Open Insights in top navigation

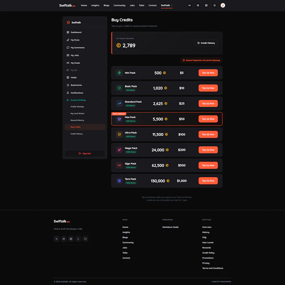[95, 5]
